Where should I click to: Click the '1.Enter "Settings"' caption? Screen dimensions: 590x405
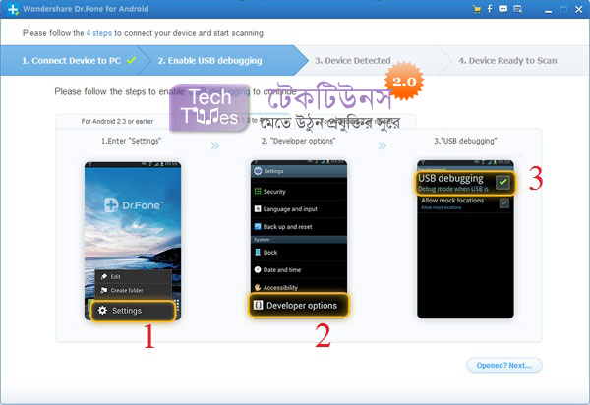[x=131, y=141]
